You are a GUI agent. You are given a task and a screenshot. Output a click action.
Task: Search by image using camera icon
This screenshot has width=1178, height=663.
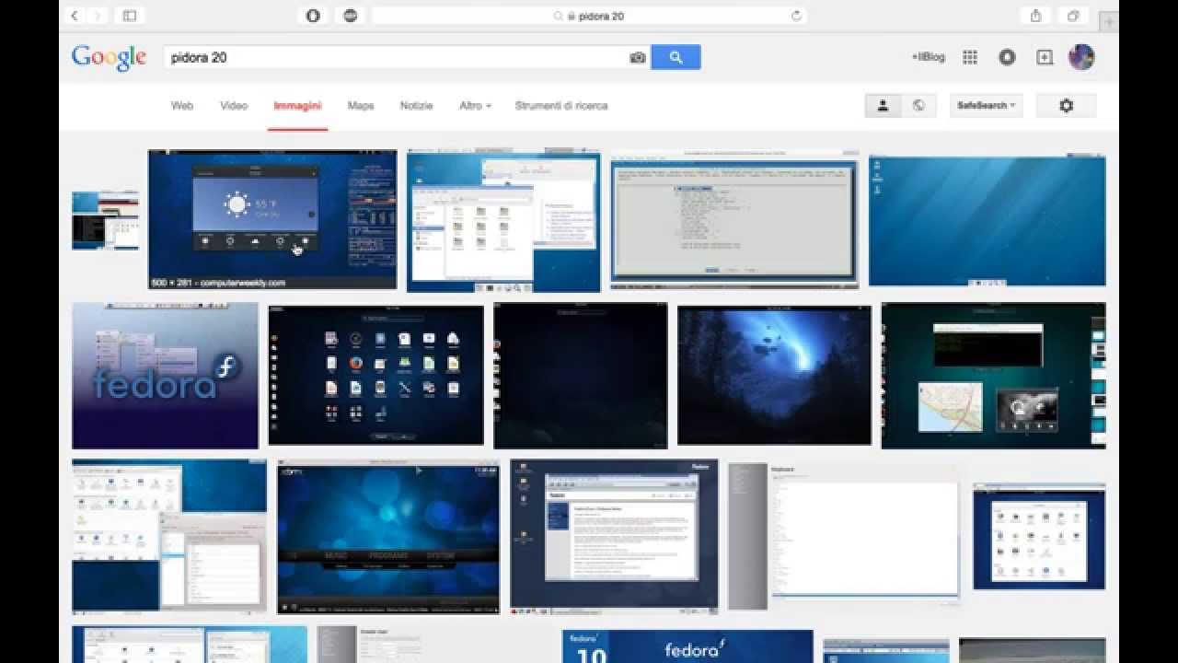pyautogui.click(x=637, y=57)
